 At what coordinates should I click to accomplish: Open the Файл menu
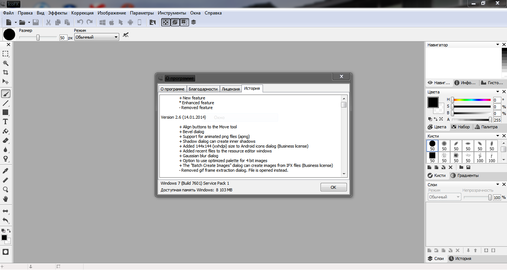point(8,13)
